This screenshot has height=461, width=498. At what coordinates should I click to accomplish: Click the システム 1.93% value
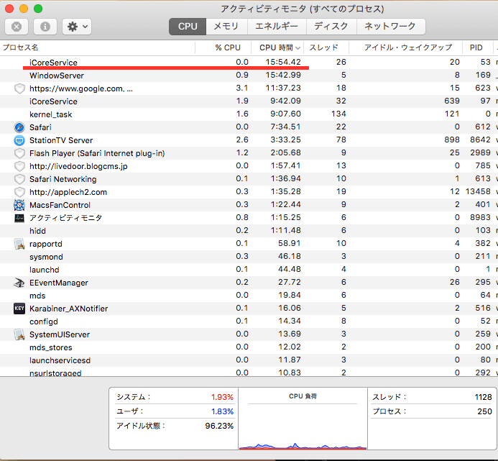coord(222,397)
